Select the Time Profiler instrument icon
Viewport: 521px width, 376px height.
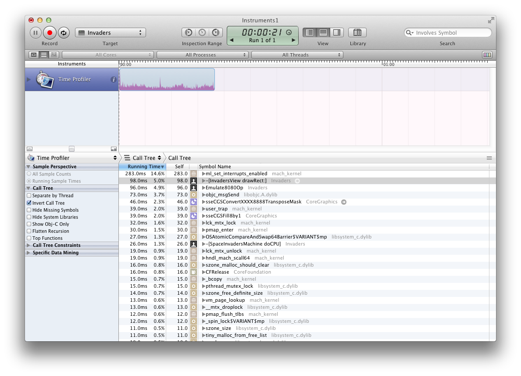[x=45, y=80]
